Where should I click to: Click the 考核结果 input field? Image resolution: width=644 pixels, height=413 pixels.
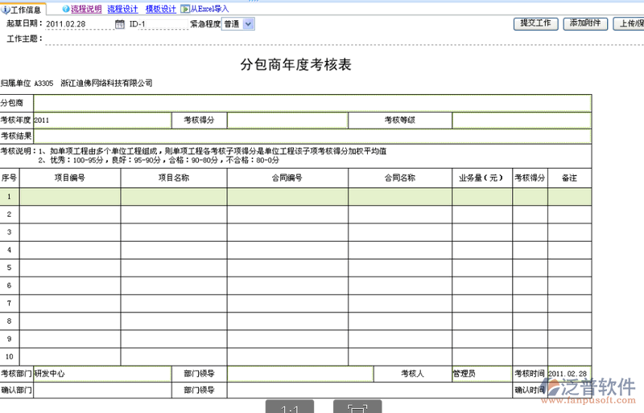(x=312, y=137)
